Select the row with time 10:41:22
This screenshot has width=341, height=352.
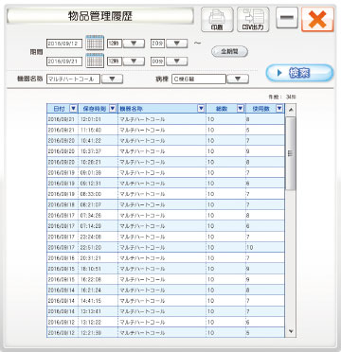(166, 141)
